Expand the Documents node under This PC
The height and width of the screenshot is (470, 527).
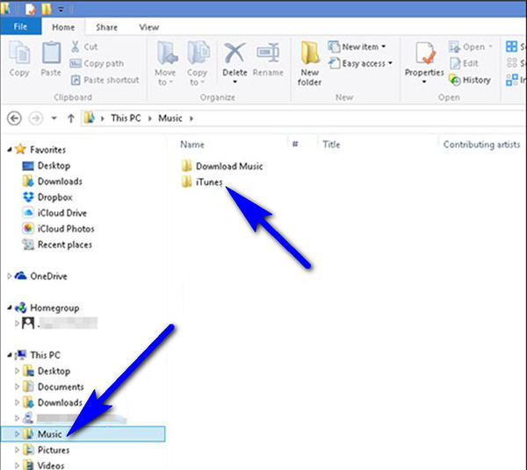(x=17, y=387)
